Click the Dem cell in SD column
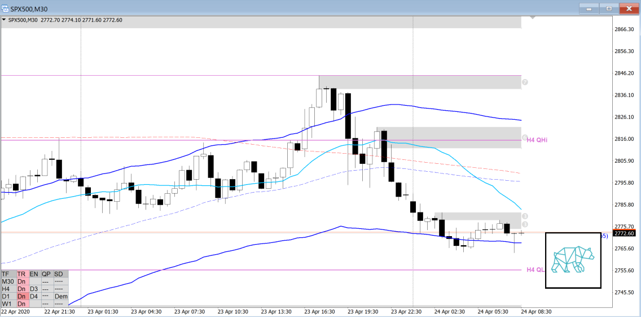 pos(61,296)
